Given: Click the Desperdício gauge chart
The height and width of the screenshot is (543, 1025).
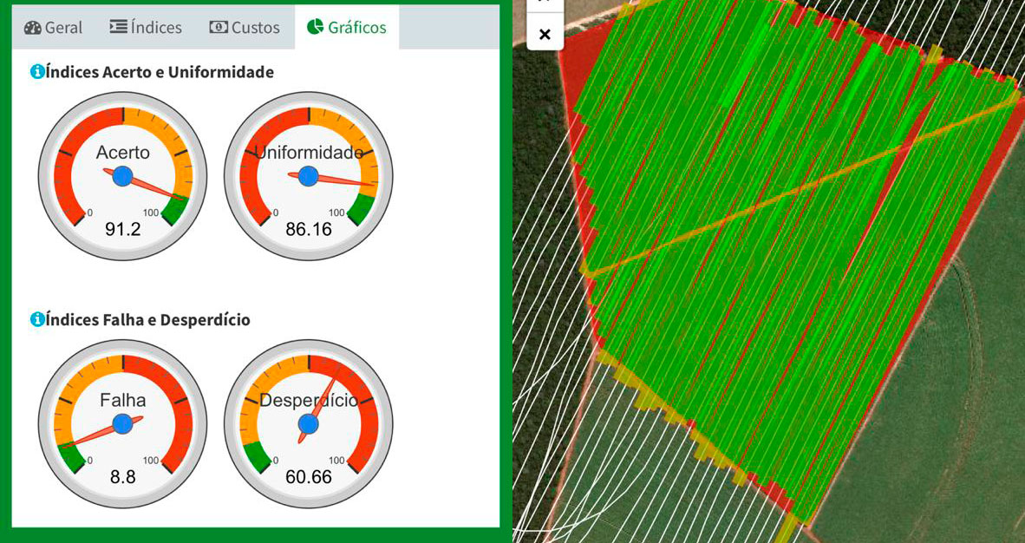Looking at the screenshot, I should tap(309, 424).
